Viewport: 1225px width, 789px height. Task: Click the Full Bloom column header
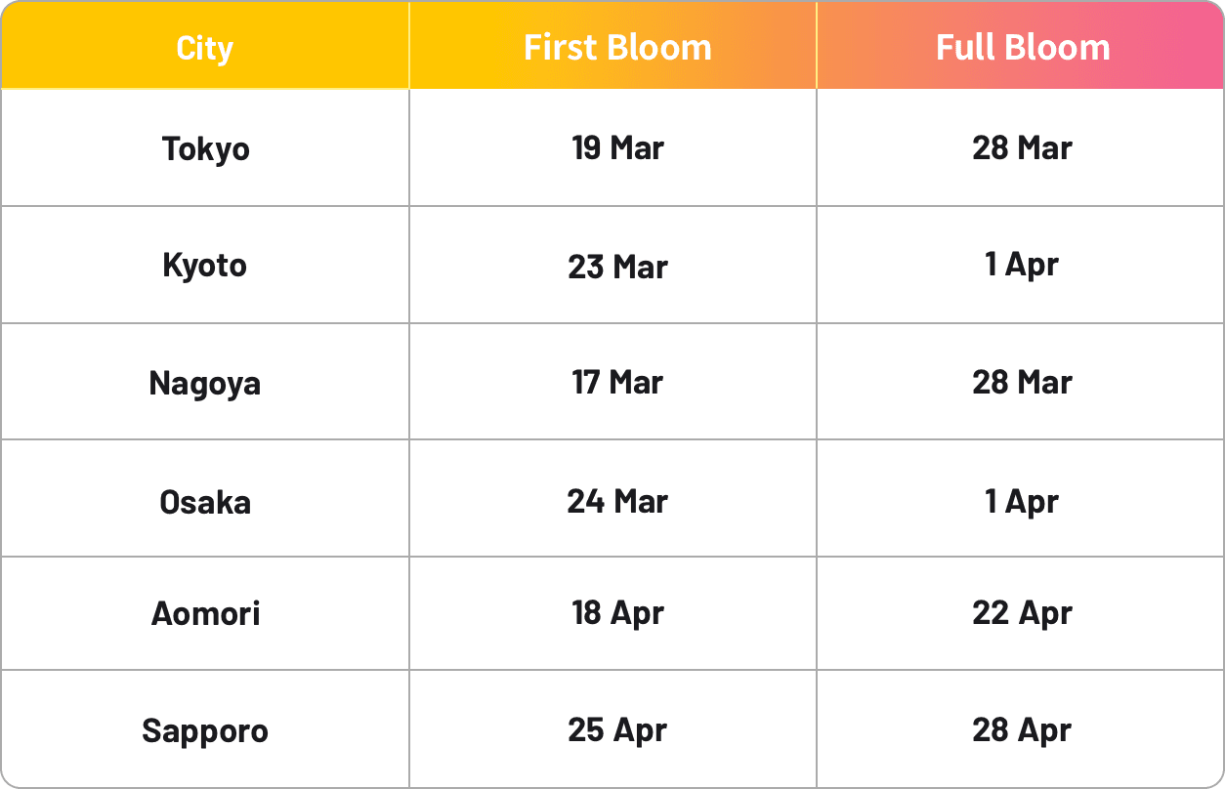[x=1023, y=48]
